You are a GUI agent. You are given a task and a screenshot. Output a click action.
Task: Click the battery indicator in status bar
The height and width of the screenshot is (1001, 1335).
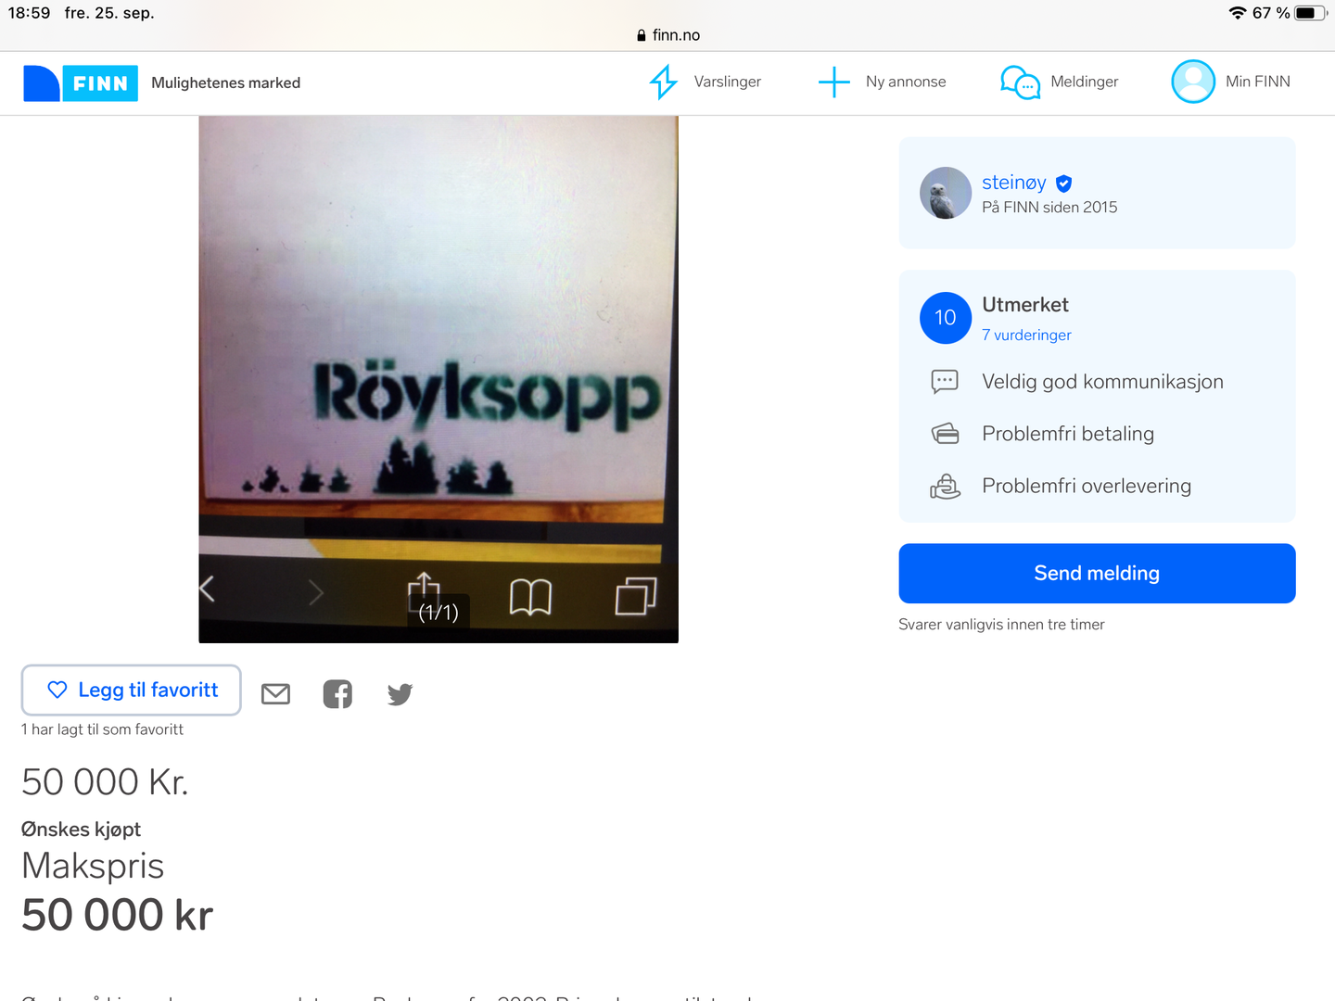1311,13
